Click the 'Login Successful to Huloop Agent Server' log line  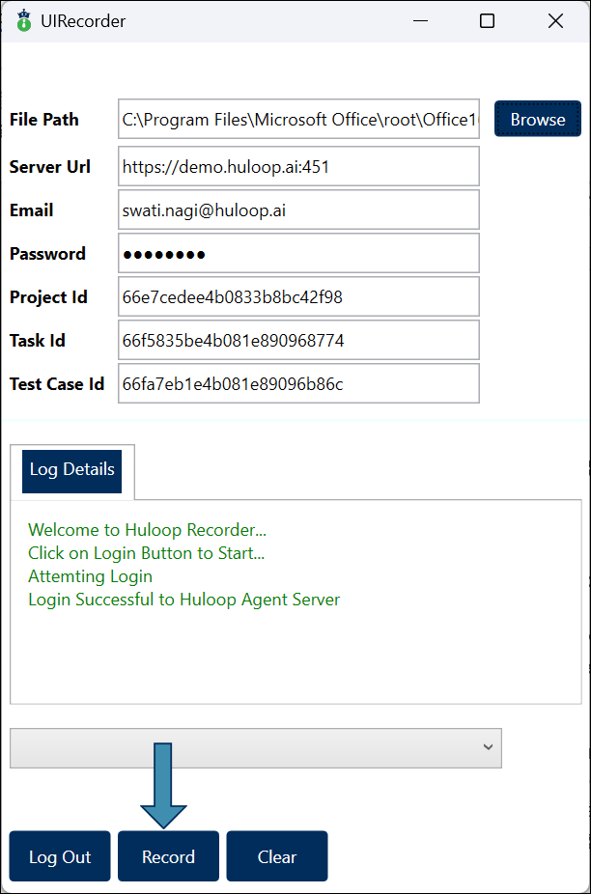click(183, 600)
